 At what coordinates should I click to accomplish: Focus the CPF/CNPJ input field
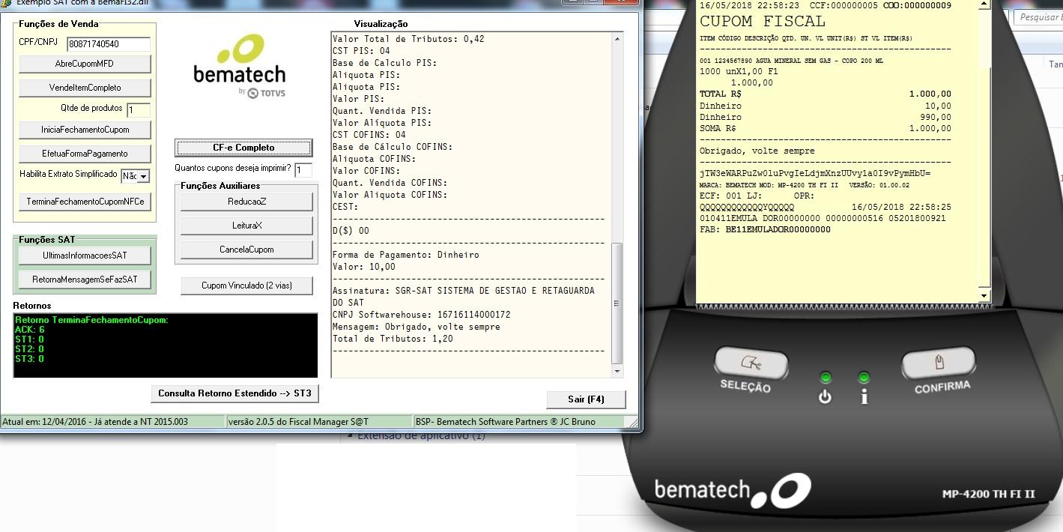point(109,44)
